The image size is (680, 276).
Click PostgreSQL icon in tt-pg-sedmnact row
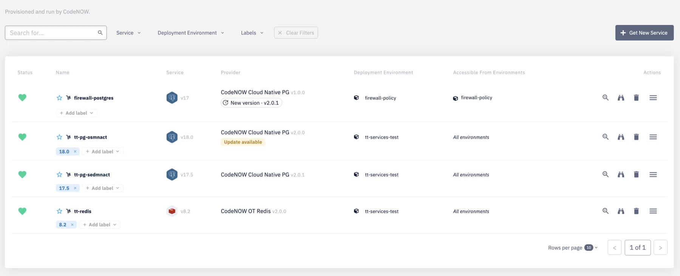pyautogui.click(x=172, y=175)
